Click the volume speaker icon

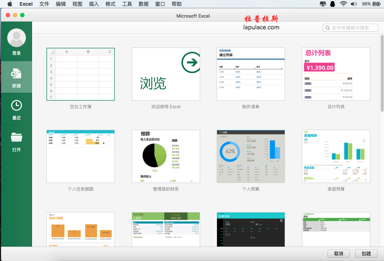[354, 4]
